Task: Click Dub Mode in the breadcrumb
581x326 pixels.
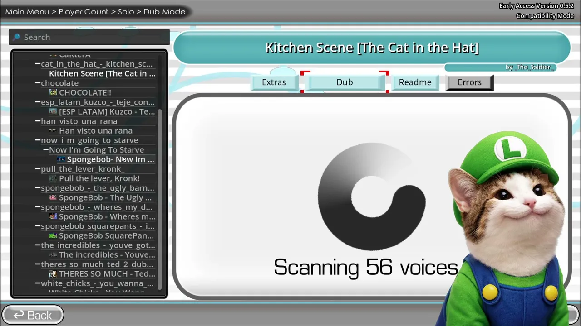Action: [x=164, y=12]
